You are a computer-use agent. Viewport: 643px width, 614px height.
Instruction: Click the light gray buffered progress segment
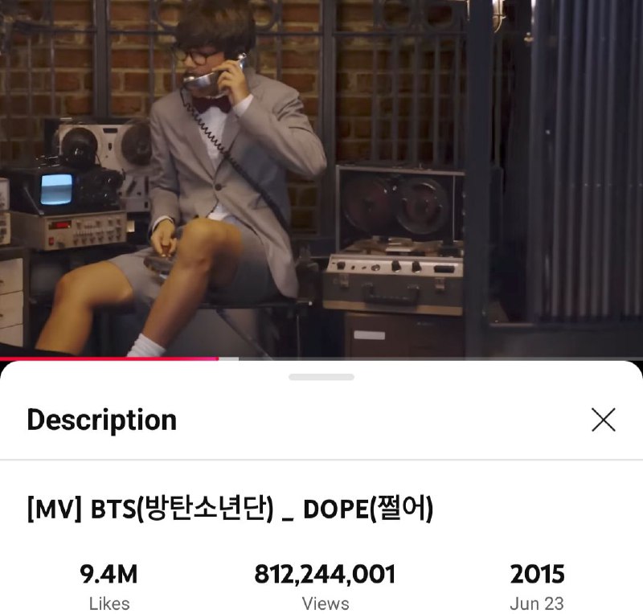tap(229, 358)
